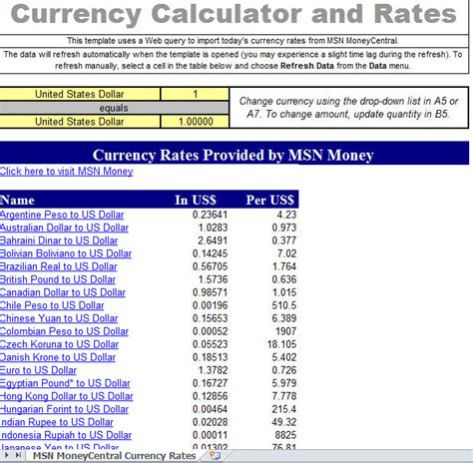Select the Per US$ value 49.32

[x=284, y=422]
